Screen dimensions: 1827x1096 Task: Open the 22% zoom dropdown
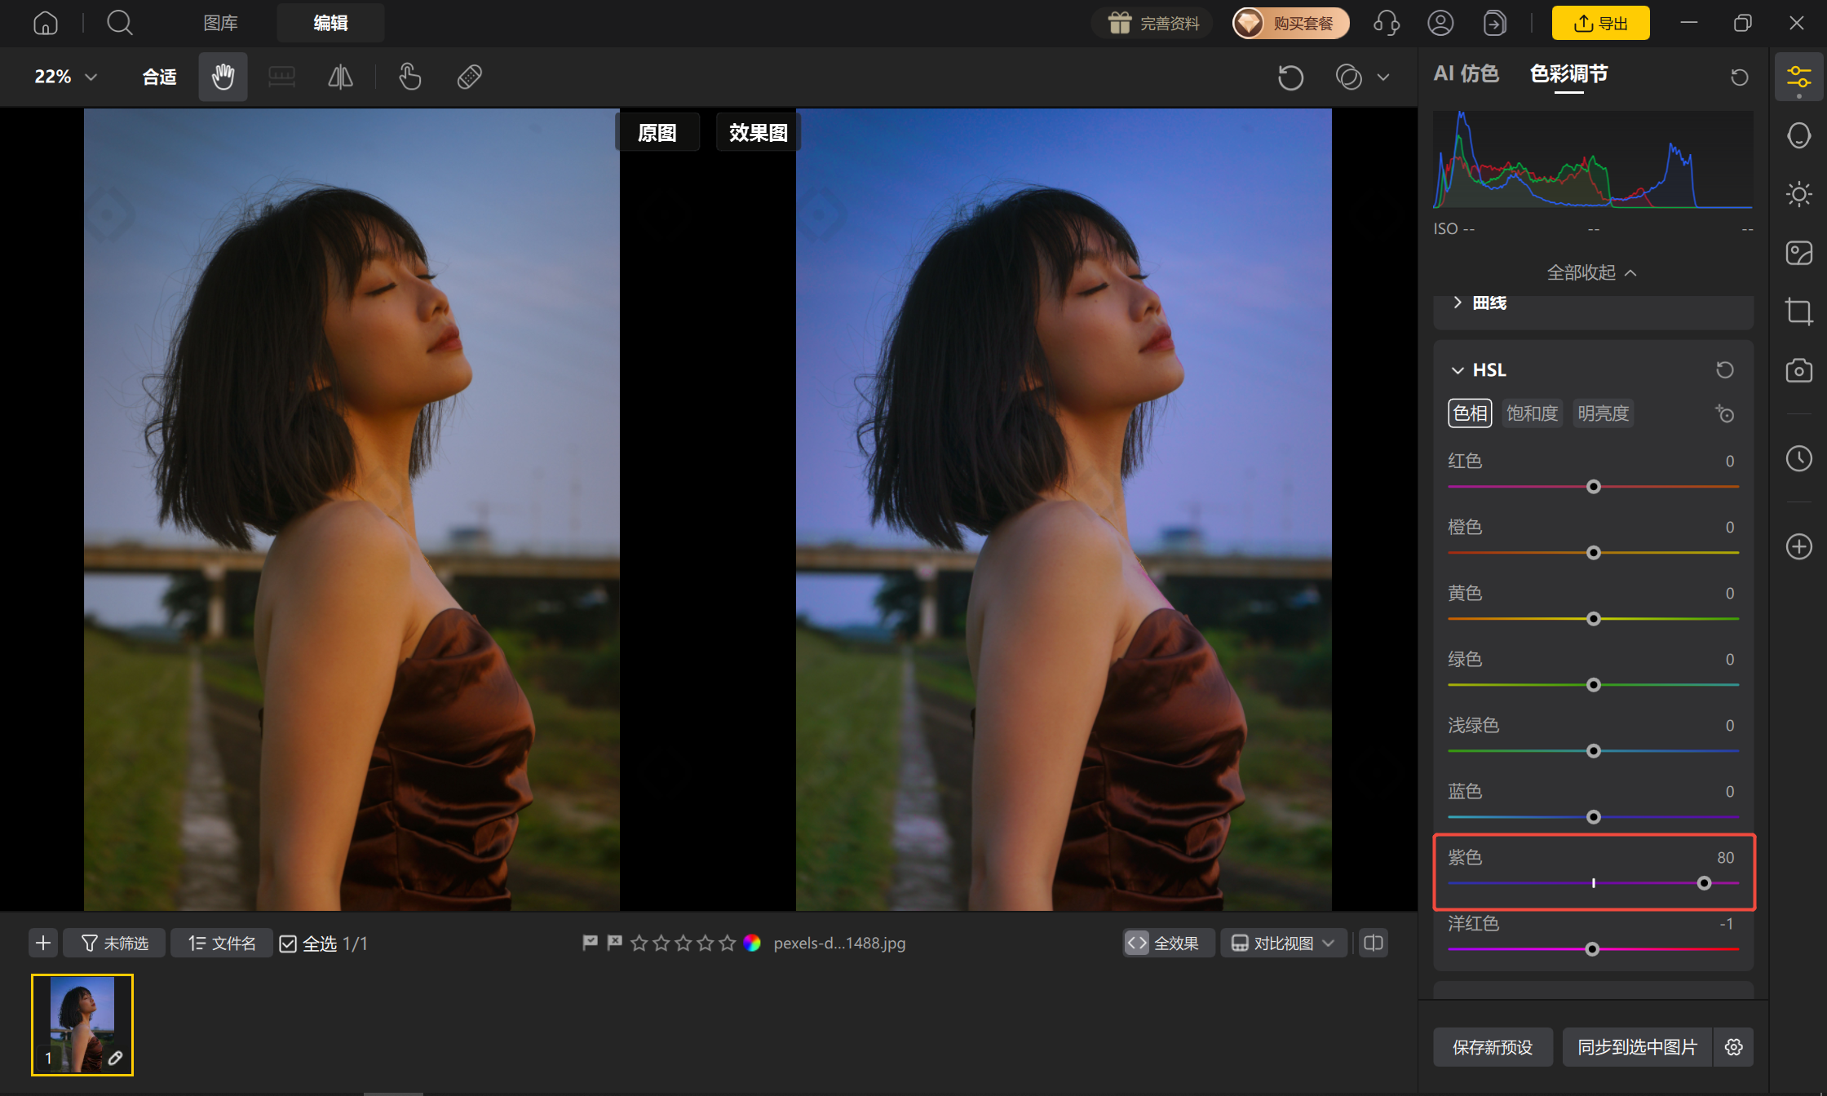(x=65, y=77)
